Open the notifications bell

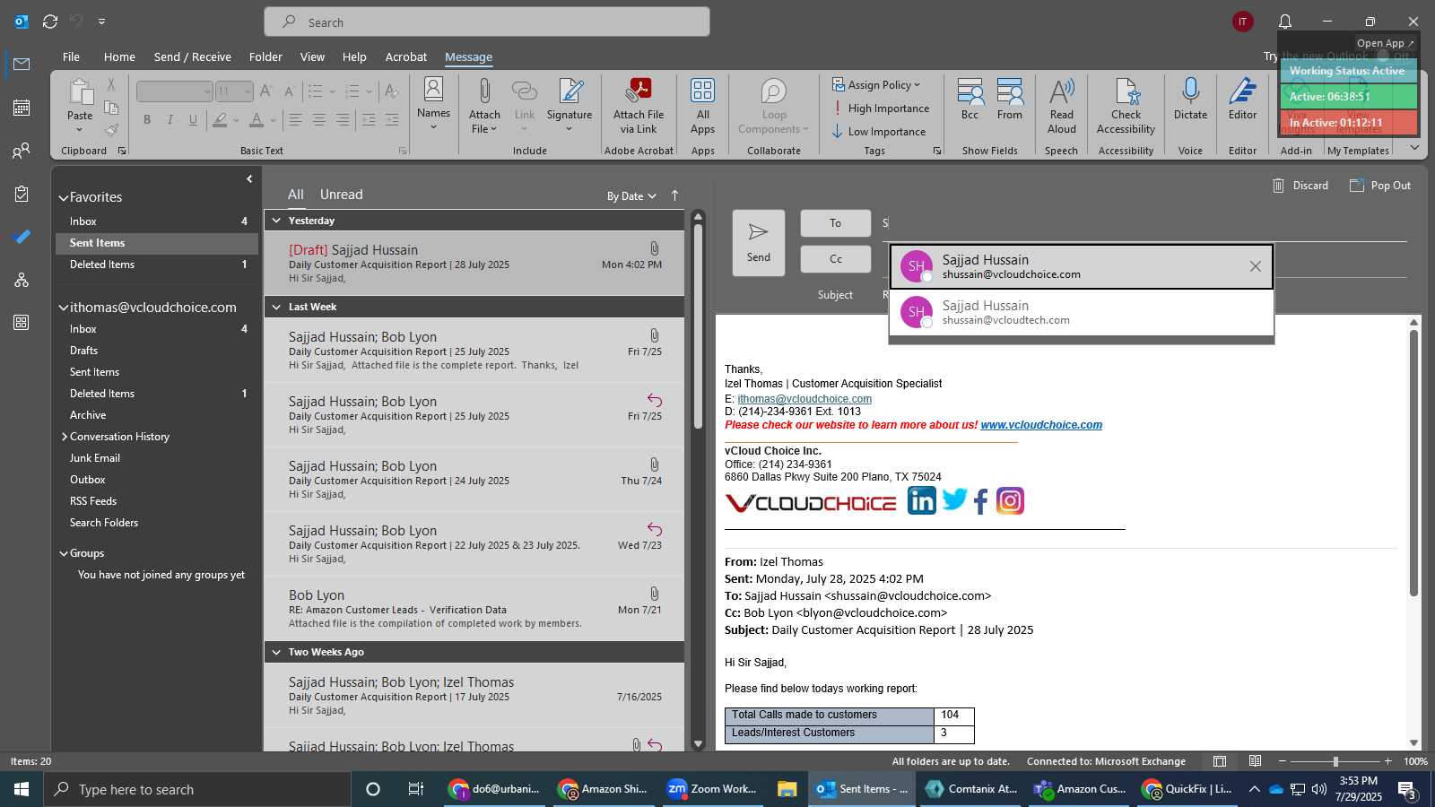(1285, 22)
